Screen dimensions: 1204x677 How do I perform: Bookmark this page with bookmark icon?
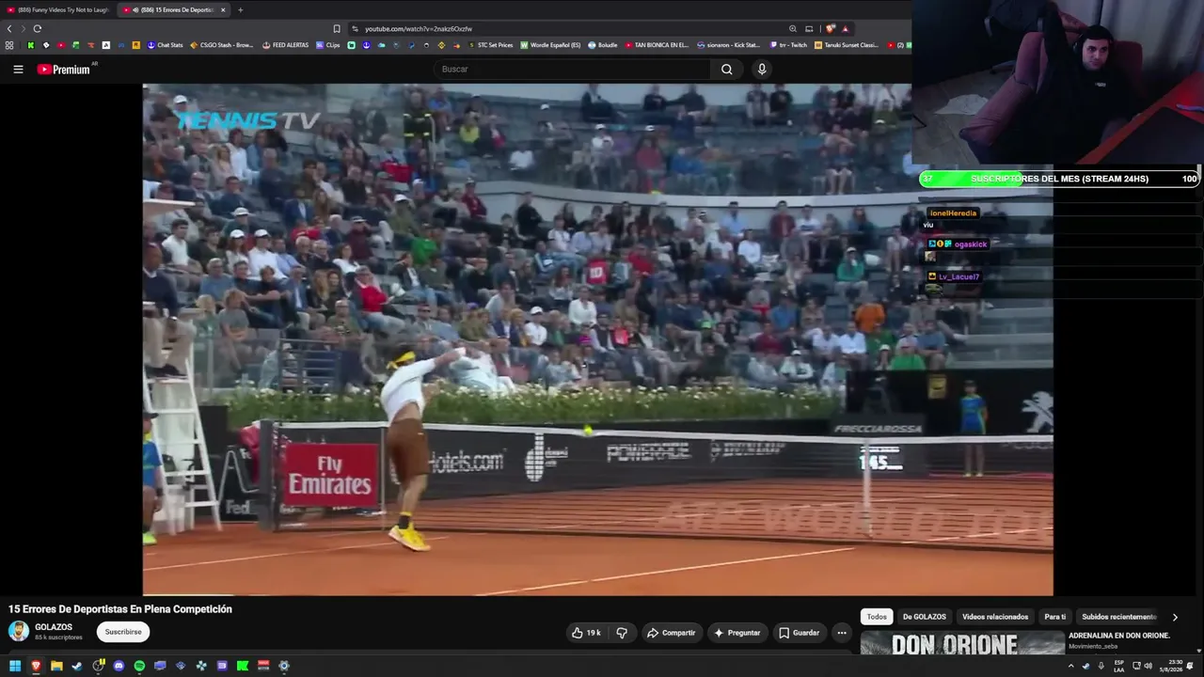pyautogui.click(x=337, y=29)
